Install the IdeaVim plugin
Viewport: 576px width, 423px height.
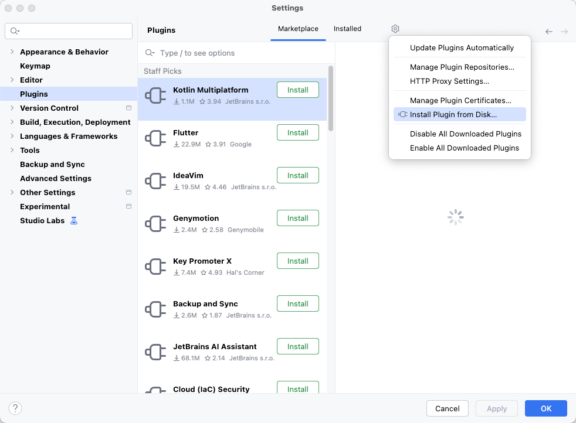[297, 175]
